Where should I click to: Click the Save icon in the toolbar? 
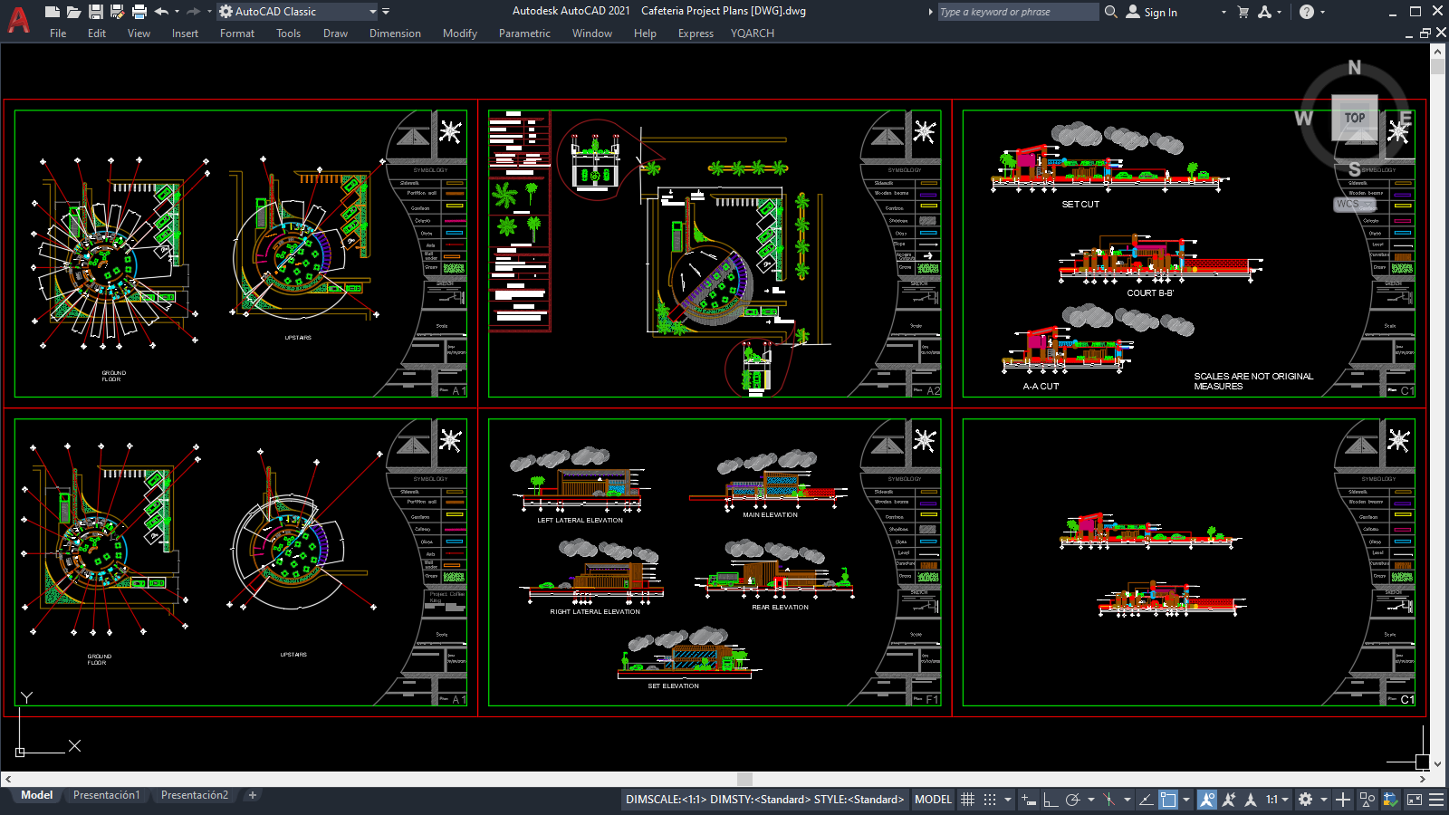click(95, 11)
